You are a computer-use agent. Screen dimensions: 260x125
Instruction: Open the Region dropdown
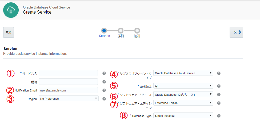(x=69, y=99)
